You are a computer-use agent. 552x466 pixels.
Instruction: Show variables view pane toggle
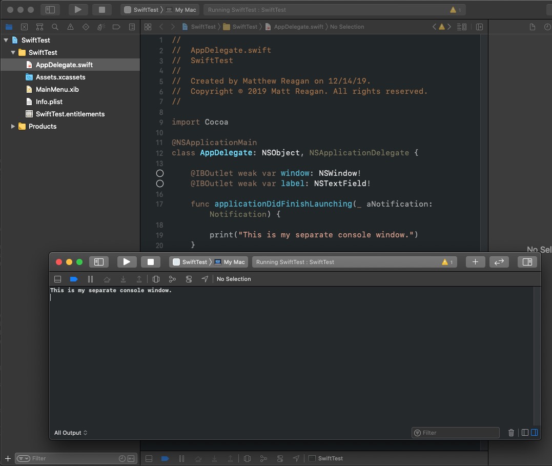(525, 433)
